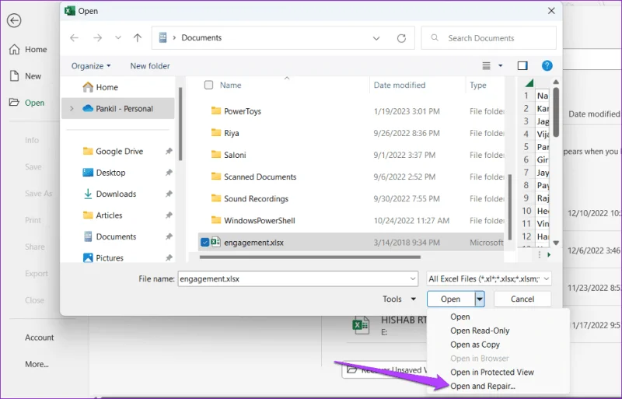622x399 pixels.
Task: Click Open button's dropdown arrow
Action: pos(480,299)
